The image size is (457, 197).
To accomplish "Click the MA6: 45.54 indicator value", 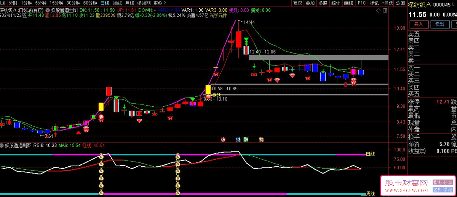I will pyautogui.click(x=69, y=145).
